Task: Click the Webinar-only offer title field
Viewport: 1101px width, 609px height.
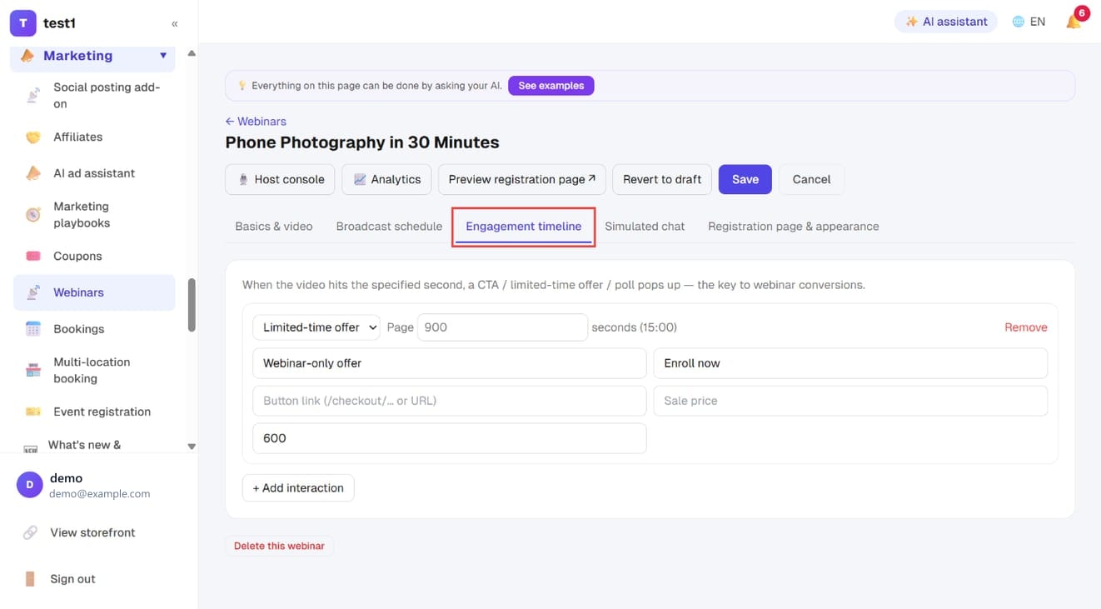Action: [x=449, y=363]
